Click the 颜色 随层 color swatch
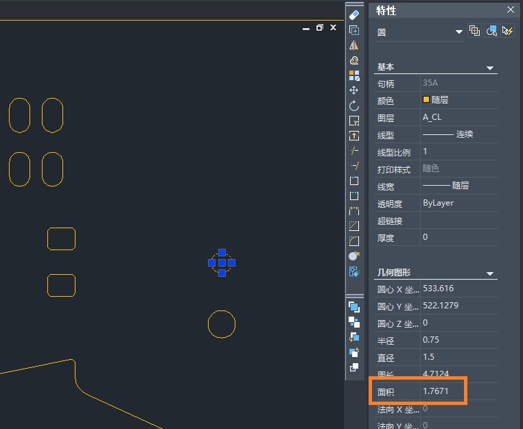This screenshot has height=429, width=523. (x=426, y=99)
